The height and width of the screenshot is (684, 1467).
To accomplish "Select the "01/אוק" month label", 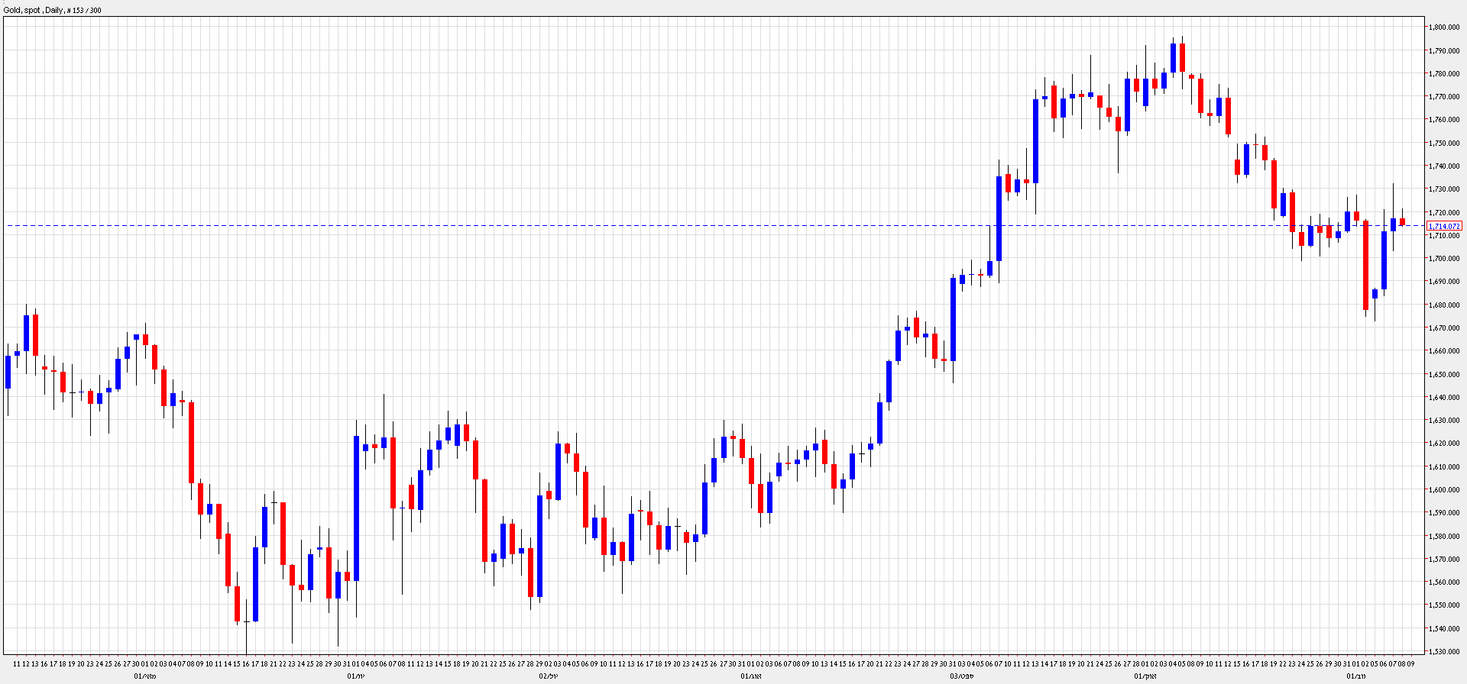I will click(1145, 676).
